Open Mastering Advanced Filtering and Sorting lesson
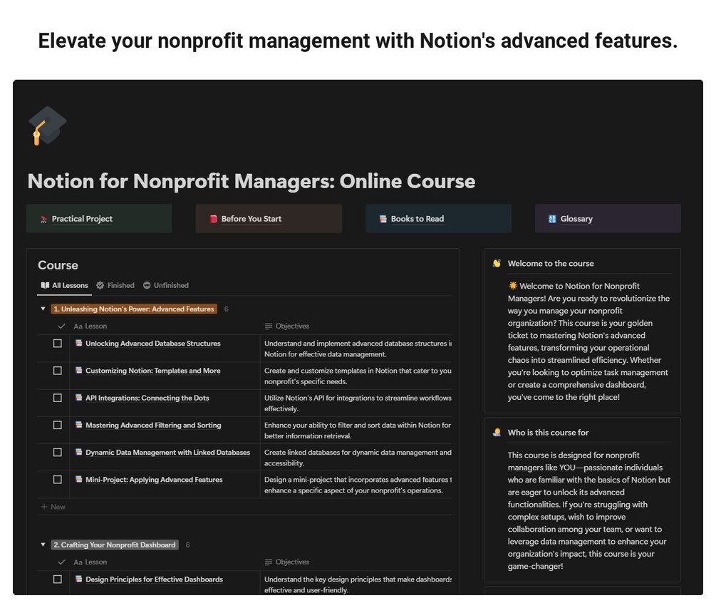Image resolution: width=716 pixels, height=608 pixels. point(153,426)
